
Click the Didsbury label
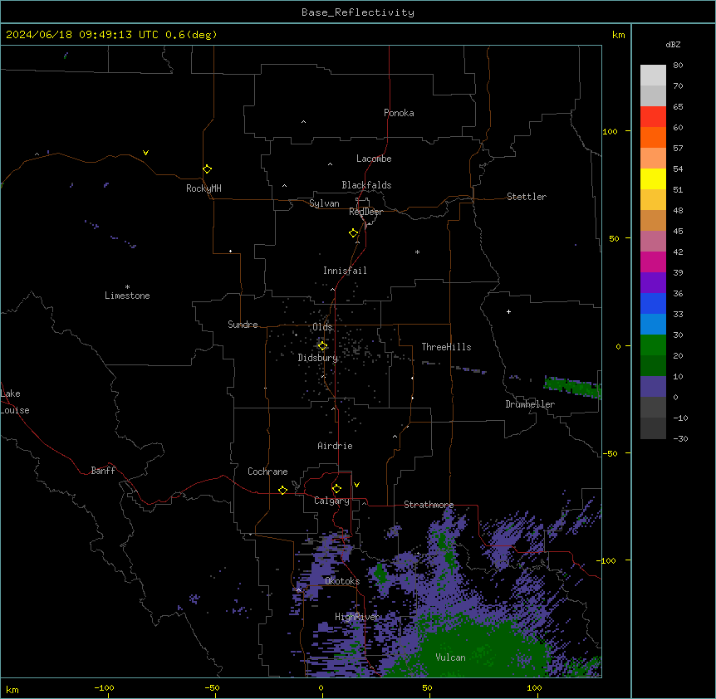318,358
